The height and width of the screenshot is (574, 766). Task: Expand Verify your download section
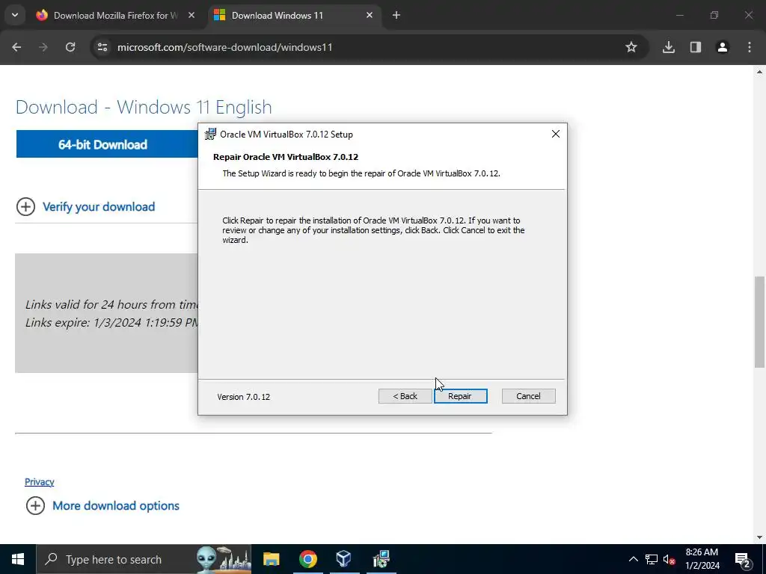coord(85,206)
